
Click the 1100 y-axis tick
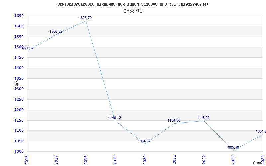[19, 130]
